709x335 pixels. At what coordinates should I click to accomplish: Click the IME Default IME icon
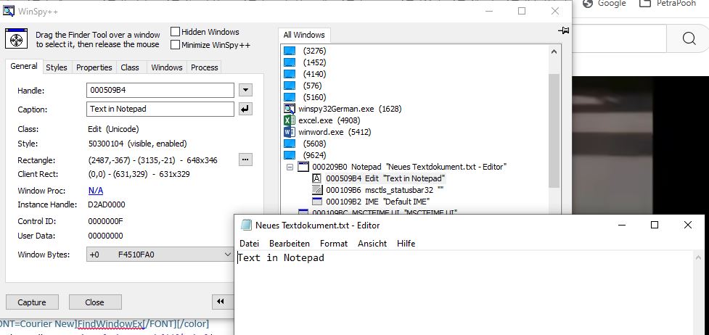[x=317, y=201]
